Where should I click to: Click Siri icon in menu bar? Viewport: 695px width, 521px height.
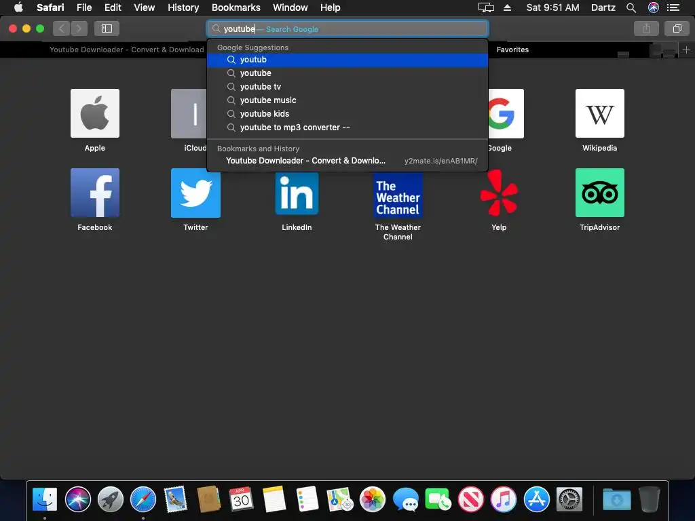[x=654, y=7]
